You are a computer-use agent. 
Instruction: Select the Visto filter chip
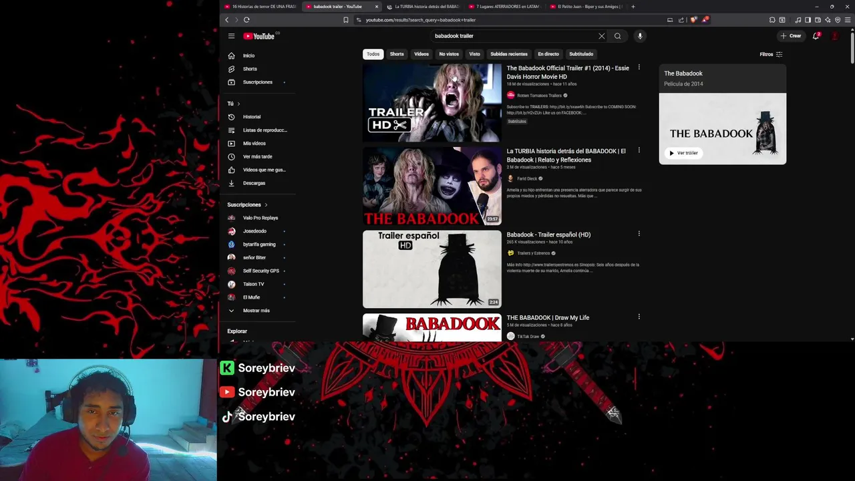[474, 54]
